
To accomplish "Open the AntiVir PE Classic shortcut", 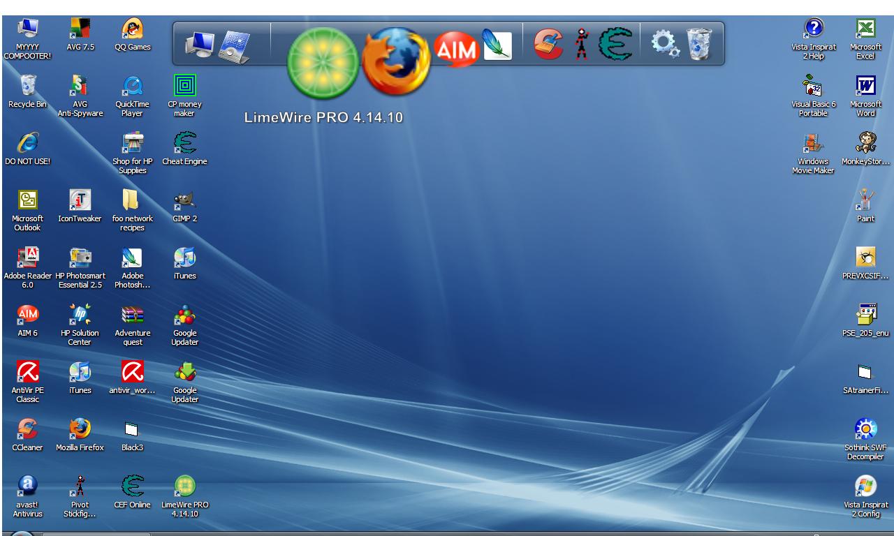I will pyautogui.click(x=27, y=383).
